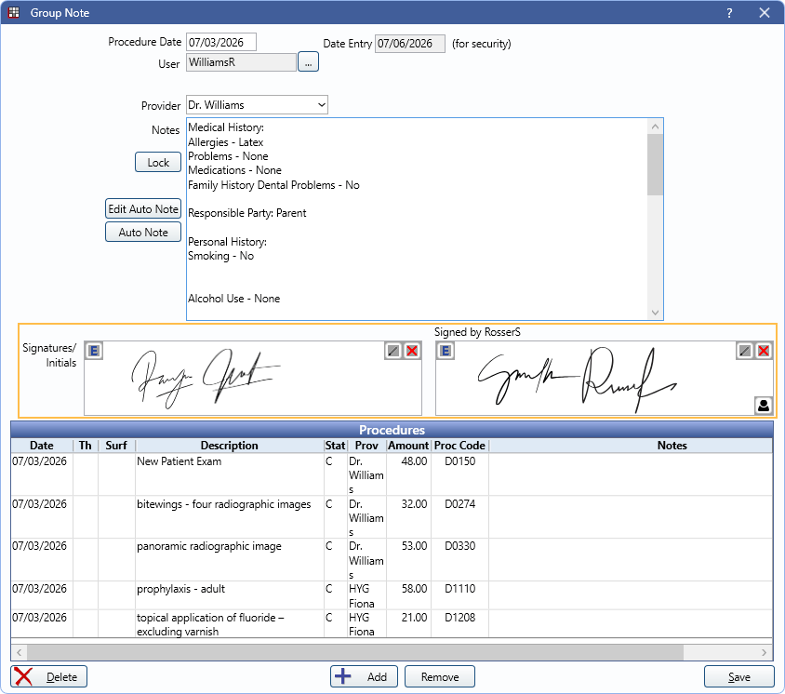This screenshot has height=694, width=785.
Task: Click the Responsible Party: Parent note line
Action: coord(246,213)
